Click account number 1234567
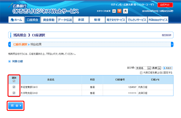Screen dimensions: 181x118 [x=132, y=87]
